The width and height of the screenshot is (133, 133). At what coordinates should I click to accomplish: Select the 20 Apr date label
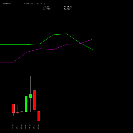tap(13, 127)
